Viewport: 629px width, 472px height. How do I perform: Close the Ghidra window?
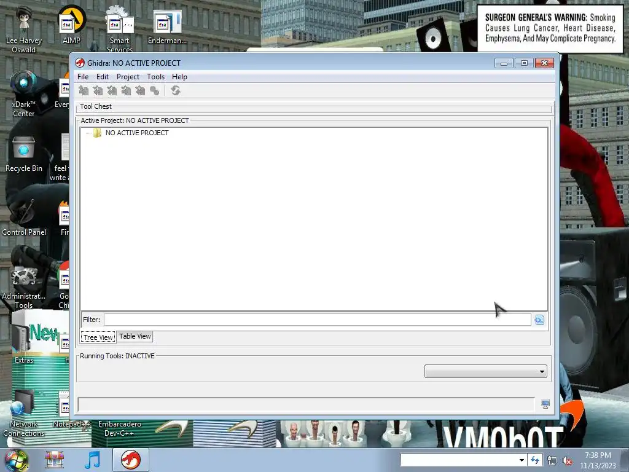pos(544,63)
